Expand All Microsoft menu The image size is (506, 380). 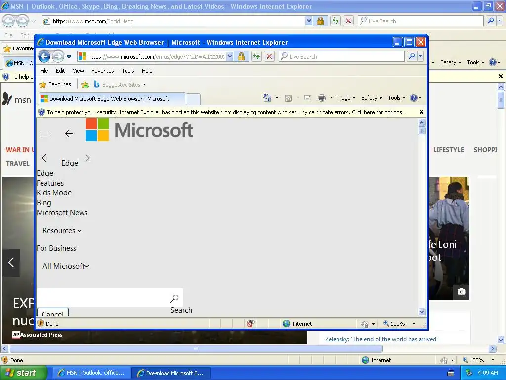click(66, 266)
